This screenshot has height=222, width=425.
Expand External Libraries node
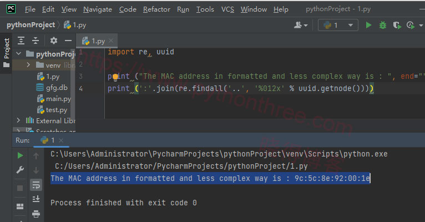[x=18, y=120]
